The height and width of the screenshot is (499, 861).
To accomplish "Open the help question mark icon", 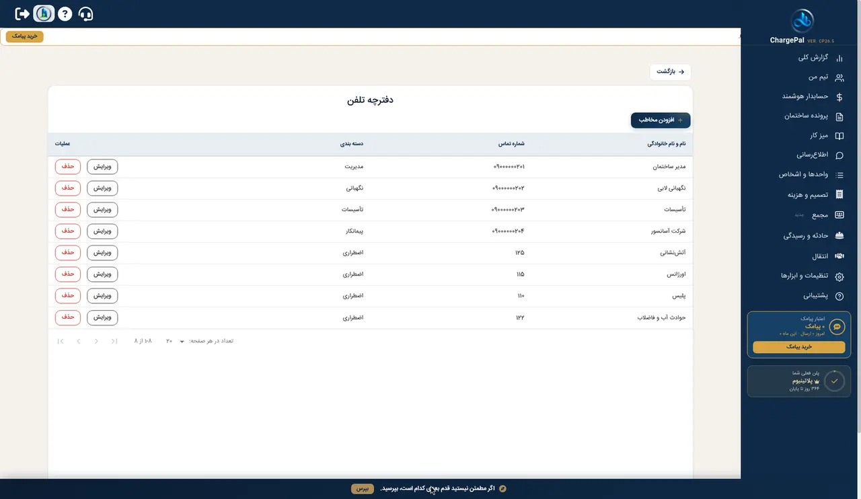I will tap(65, 13).
